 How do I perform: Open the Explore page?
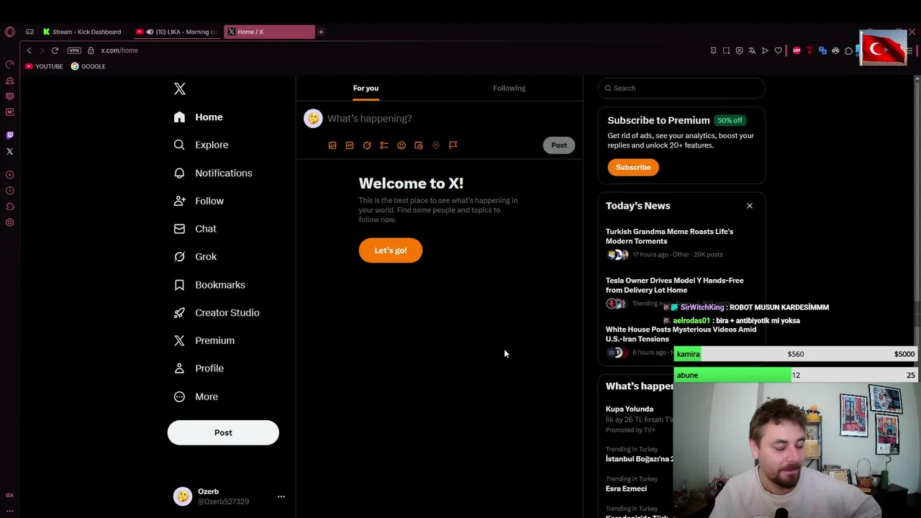(201, 145)
